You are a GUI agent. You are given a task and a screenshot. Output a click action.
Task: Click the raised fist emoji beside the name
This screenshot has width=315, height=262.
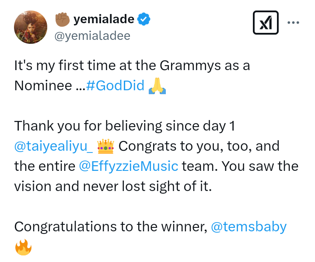63,19
